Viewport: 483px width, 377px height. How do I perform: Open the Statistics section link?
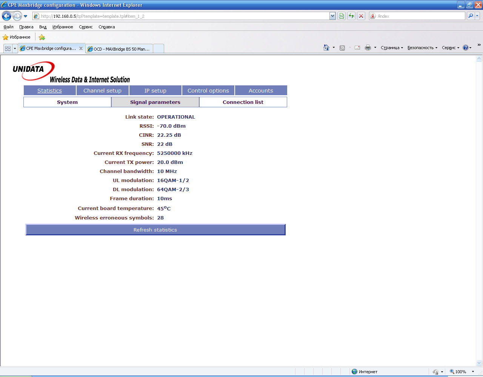point(49,91)
